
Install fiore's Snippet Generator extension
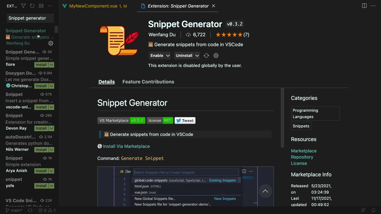tap(41, 65)
